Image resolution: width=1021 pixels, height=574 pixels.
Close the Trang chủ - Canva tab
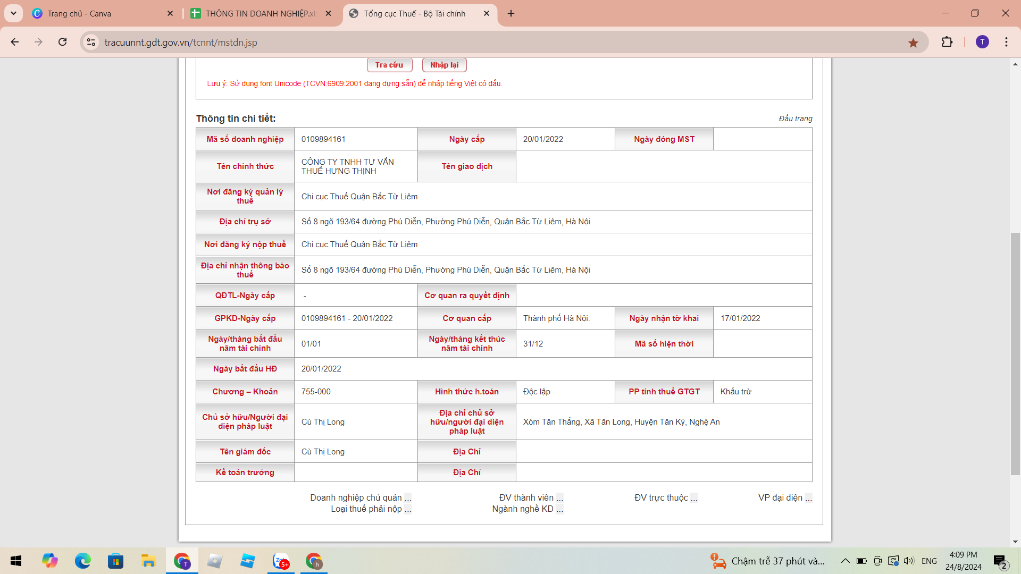[170, 13]
